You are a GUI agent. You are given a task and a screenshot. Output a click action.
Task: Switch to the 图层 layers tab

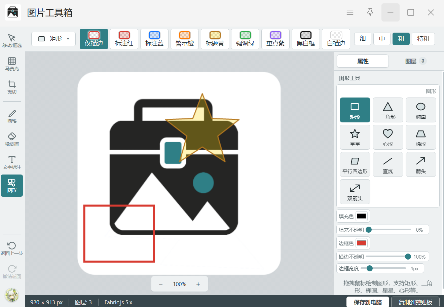(x=415, y=61)
